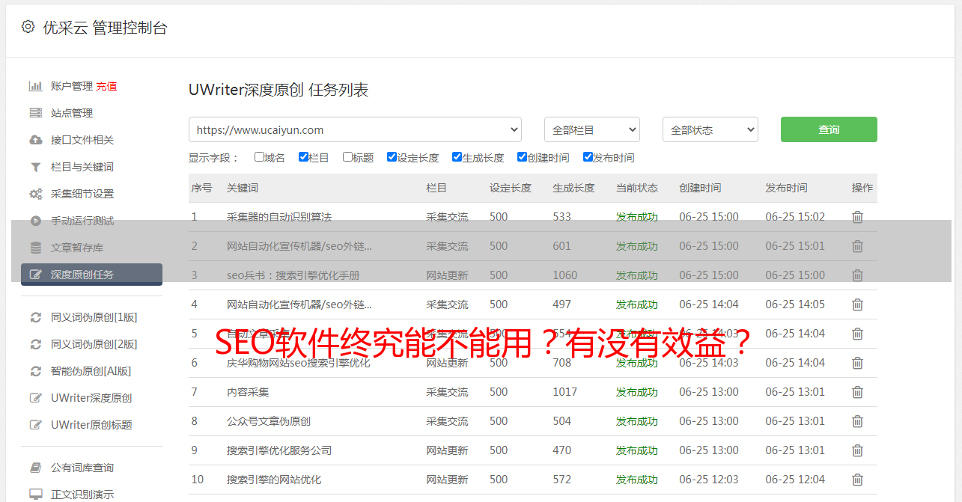Click the gears icon for 采集细节设置
Image resolution: width=962 pixels, height=502 pixels.
pos(35,194)
